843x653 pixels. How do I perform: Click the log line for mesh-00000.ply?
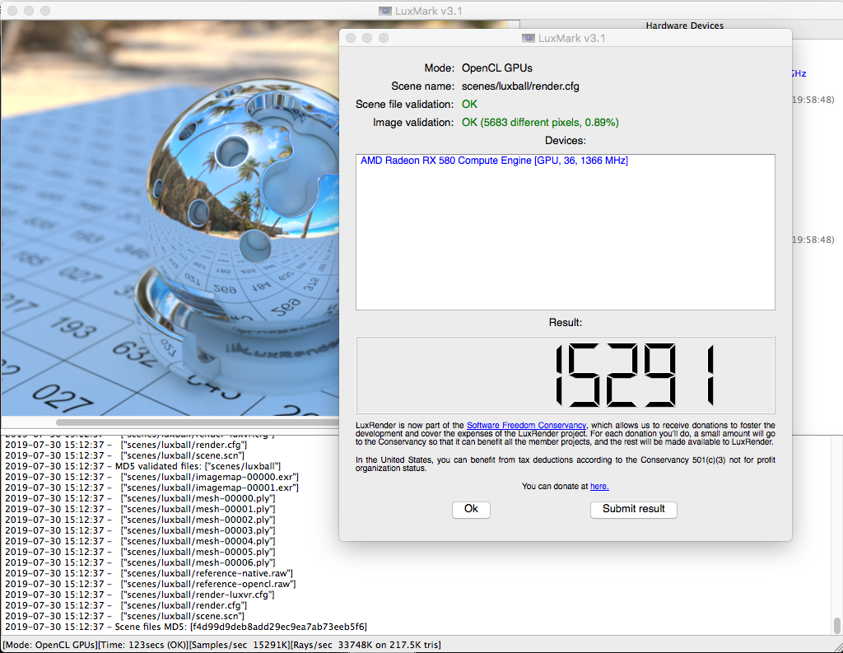pos(140,498)
